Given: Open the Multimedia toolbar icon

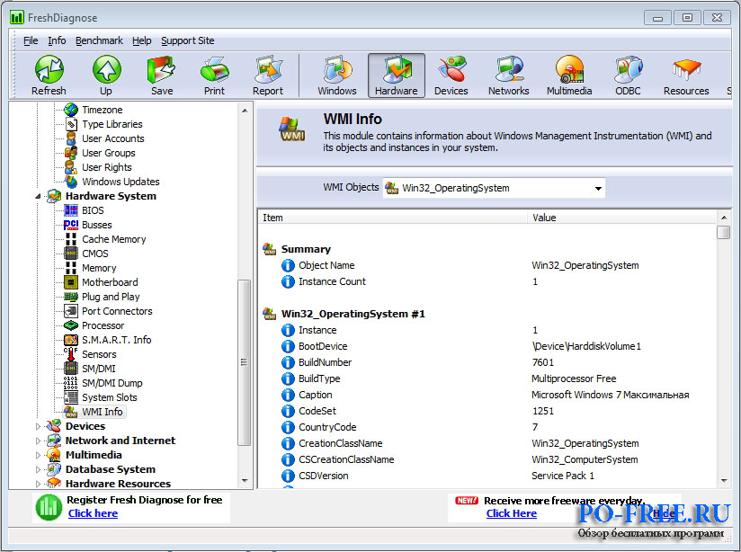Looking at the screenshot, I should [569, 76].
